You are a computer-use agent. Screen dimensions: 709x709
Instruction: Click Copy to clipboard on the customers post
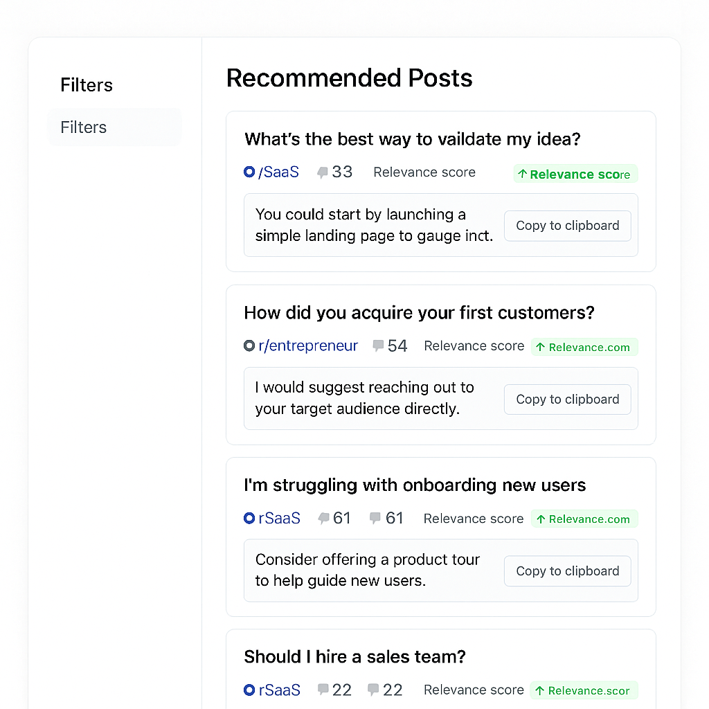[567, 399]
